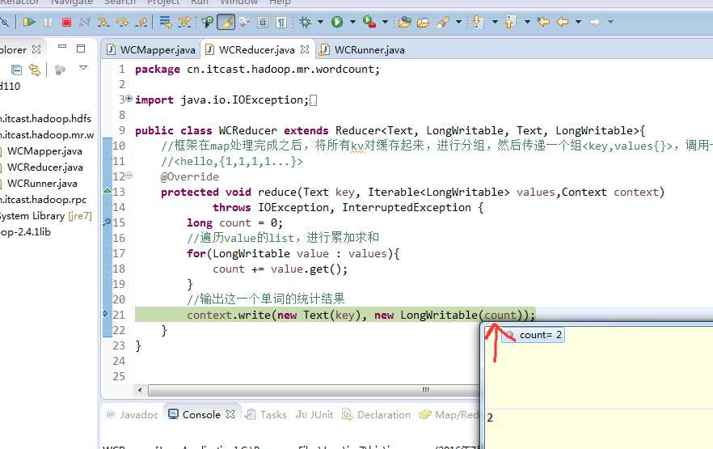Switch to the WCRunner.java editor tab
This screenshot has width=713, height=449.
click(x=362, y=49)
